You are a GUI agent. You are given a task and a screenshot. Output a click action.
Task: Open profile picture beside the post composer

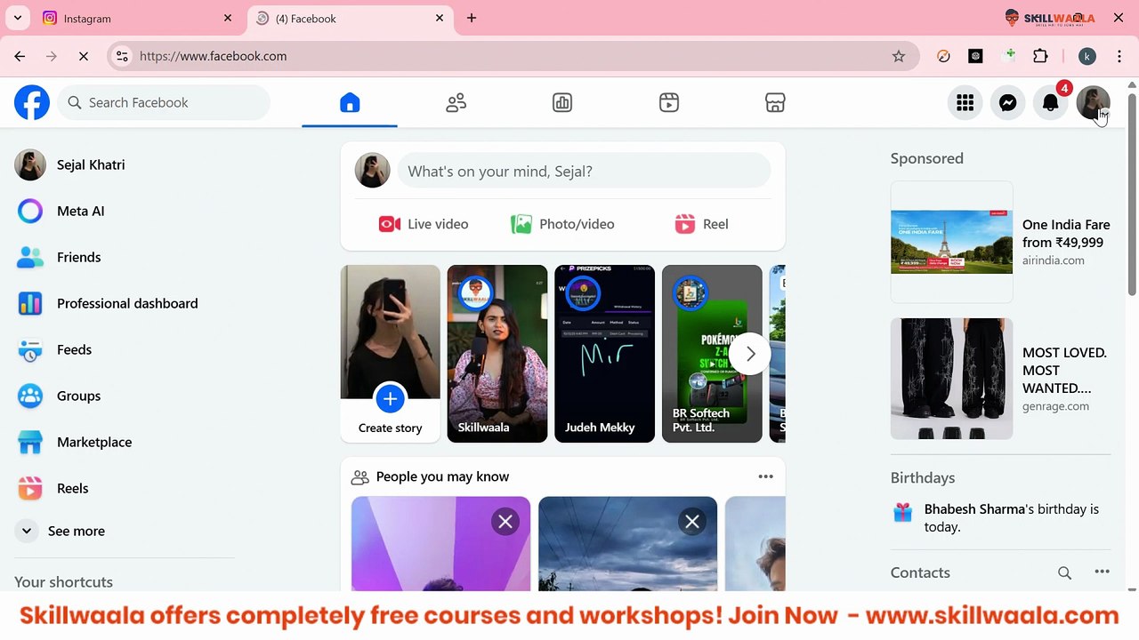[x=373, y=171]
